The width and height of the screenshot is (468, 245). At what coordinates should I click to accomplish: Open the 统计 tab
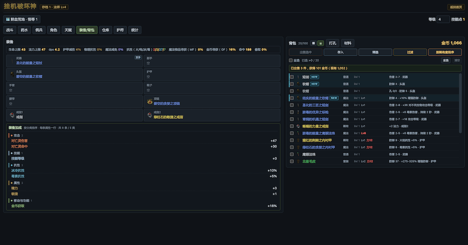coord(135,30)
